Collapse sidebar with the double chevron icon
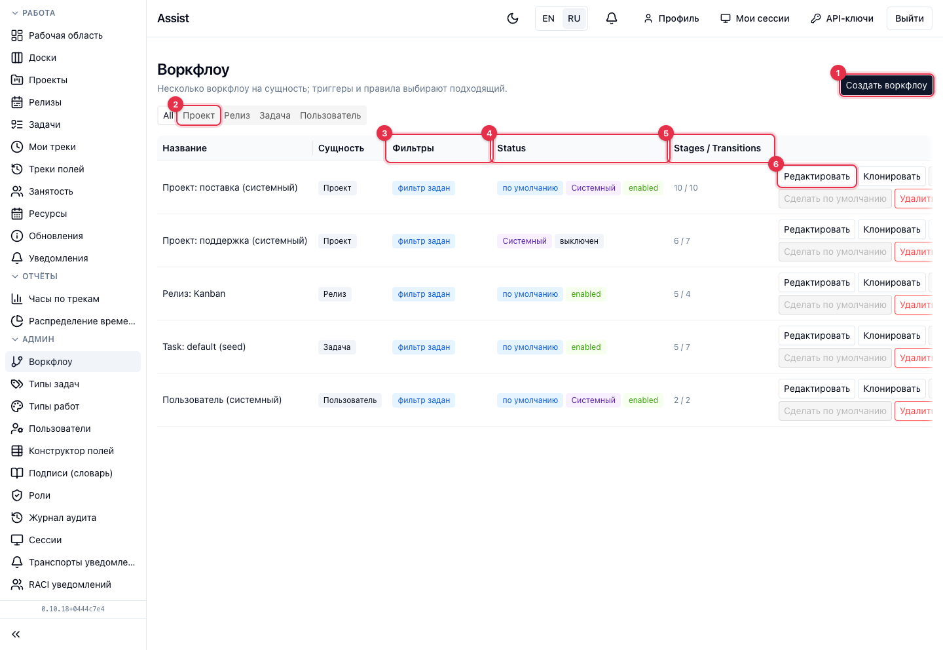Screen dimensions: 943x650 click(x=16, y=634)
